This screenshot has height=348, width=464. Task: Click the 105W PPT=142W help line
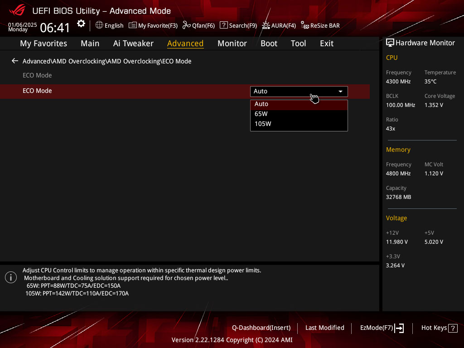(x=77, y=294)
